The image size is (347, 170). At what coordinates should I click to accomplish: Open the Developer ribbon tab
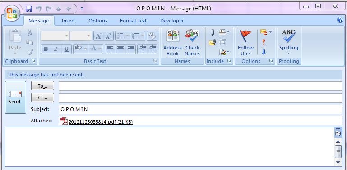coord(172,21)
